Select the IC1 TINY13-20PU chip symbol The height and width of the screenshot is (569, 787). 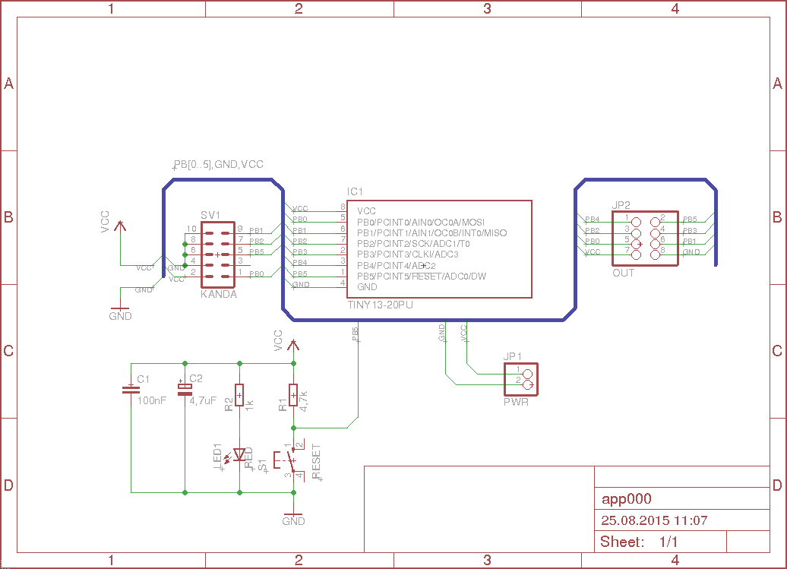439,248
